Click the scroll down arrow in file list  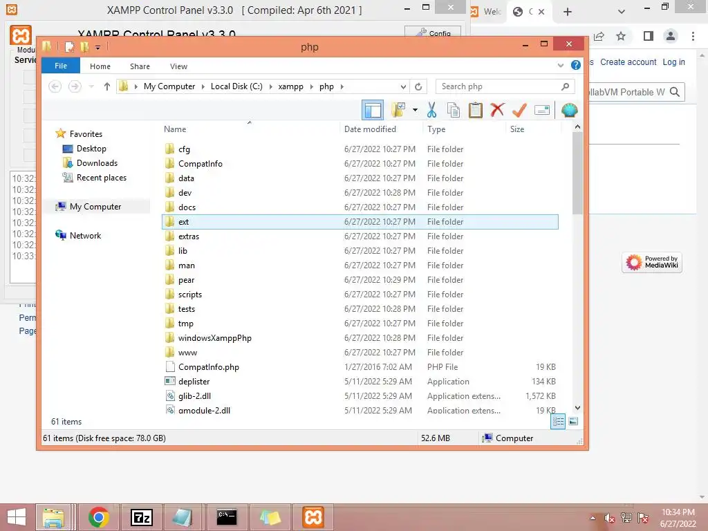point(577,408)
